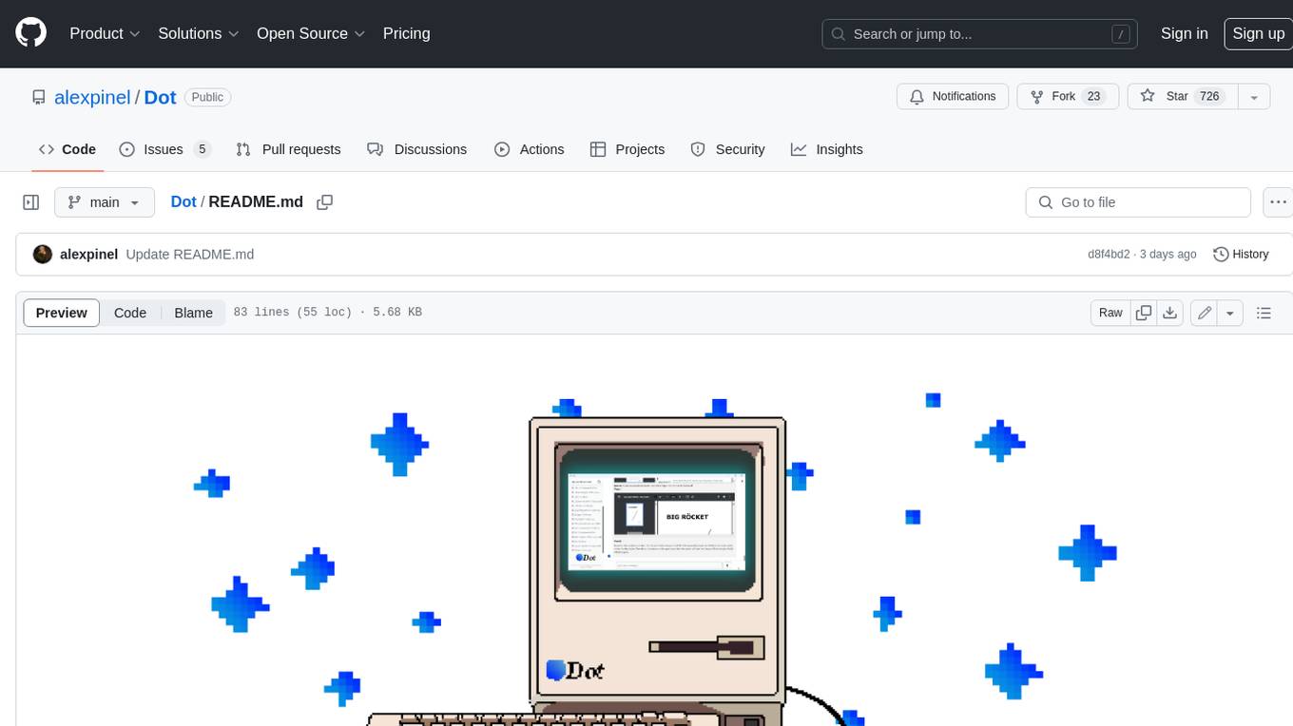Switch to the Code tab
This screenshot has width=1293, height=726.
pyautogui.click(x=68, y=149)
